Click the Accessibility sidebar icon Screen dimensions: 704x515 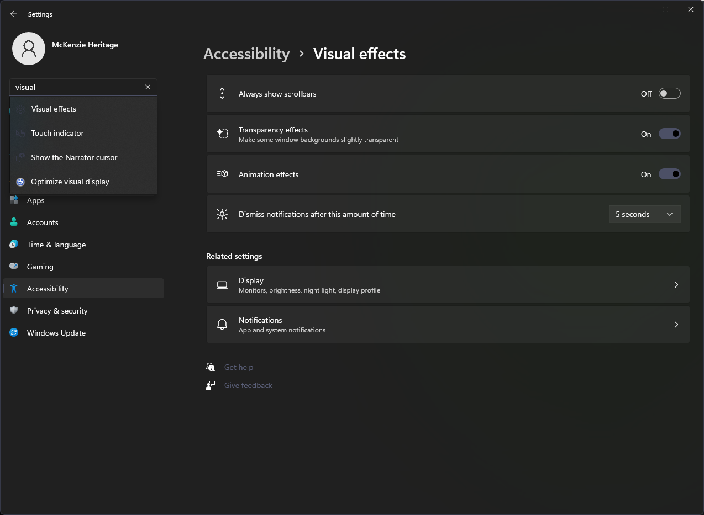14,289
